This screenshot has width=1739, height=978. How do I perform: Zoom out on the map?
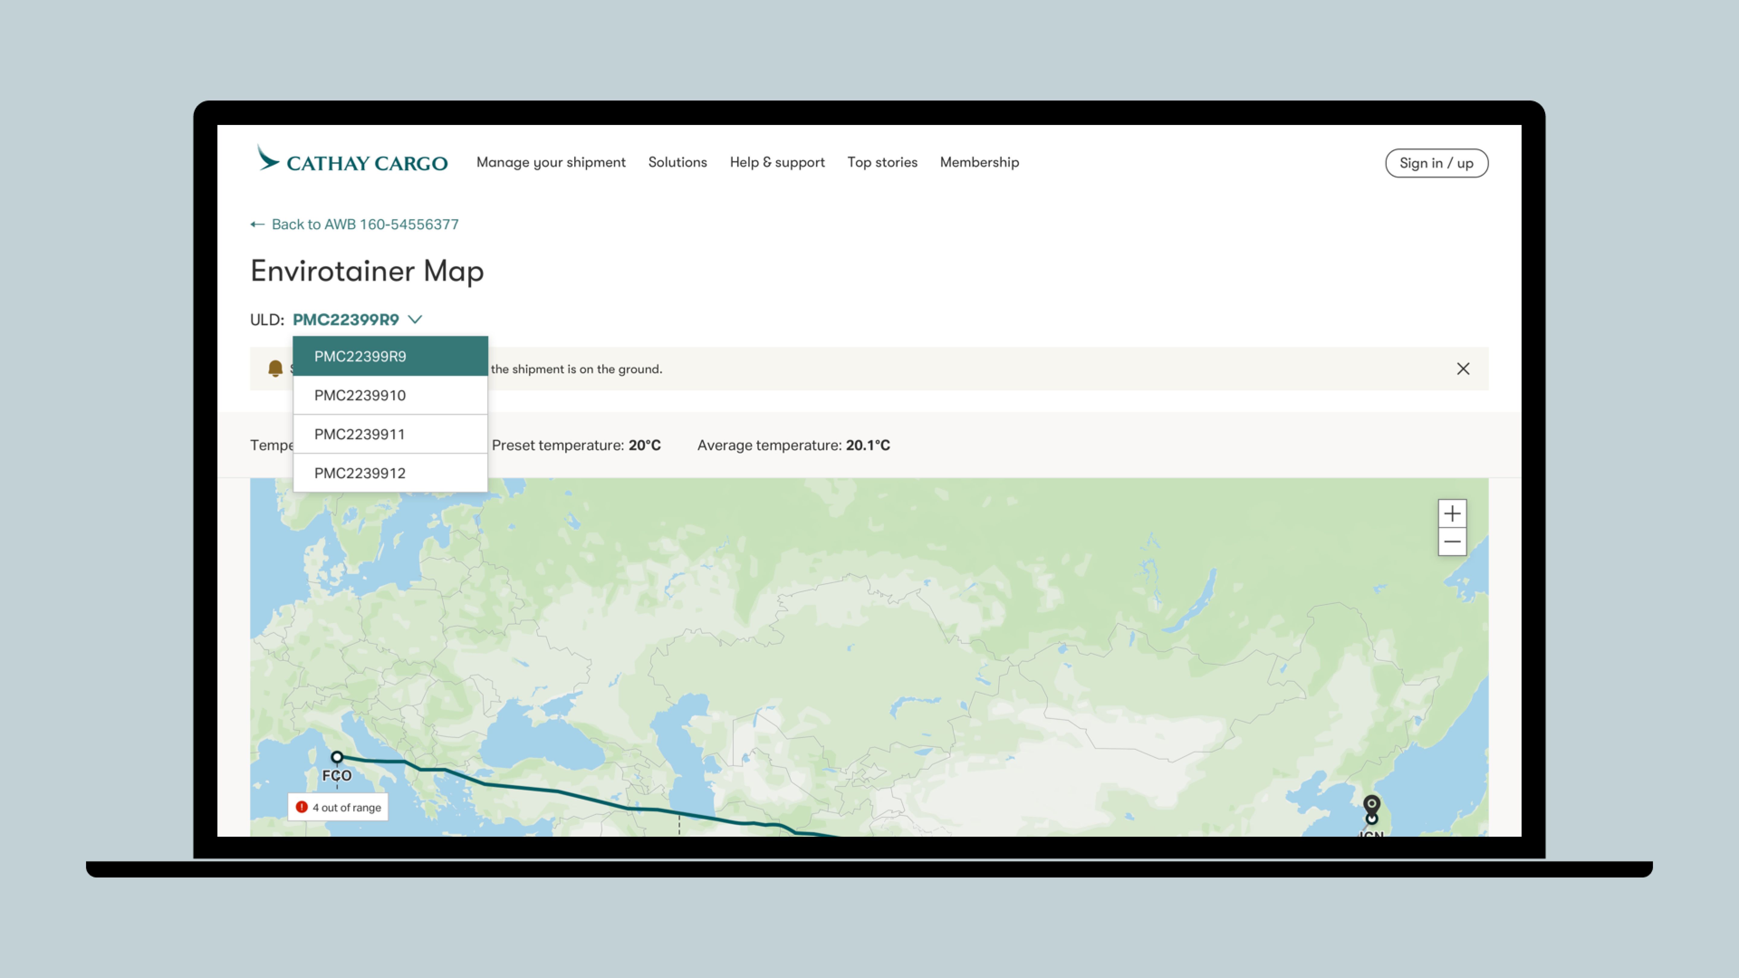tap(1452, 542)
